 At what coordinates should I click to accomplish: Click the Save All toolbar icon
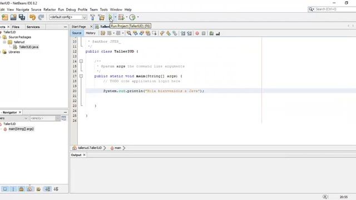pyautogui.click(x=22, y=17)
